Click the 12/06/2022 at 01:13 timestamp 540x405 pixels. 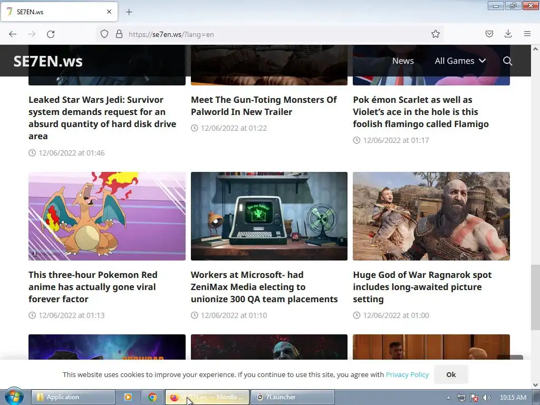67,315
